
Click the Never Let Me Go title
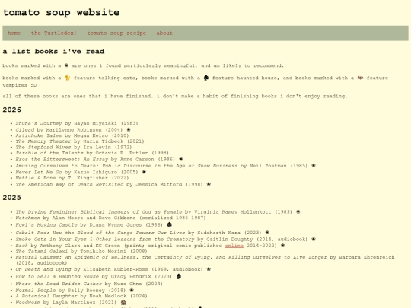coord(39,172)
